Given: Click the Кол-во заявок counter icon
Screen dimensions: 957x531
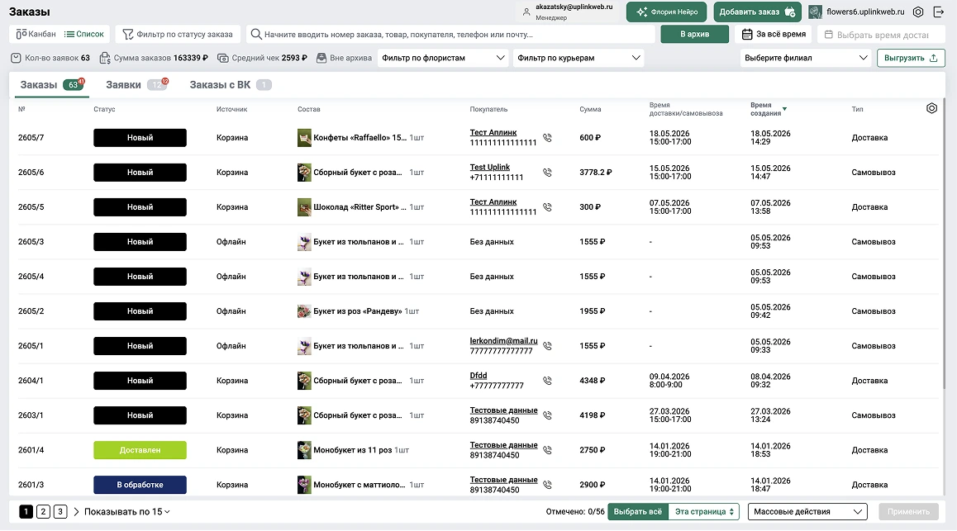Looking at the screenshot, I should coord(16,58).
